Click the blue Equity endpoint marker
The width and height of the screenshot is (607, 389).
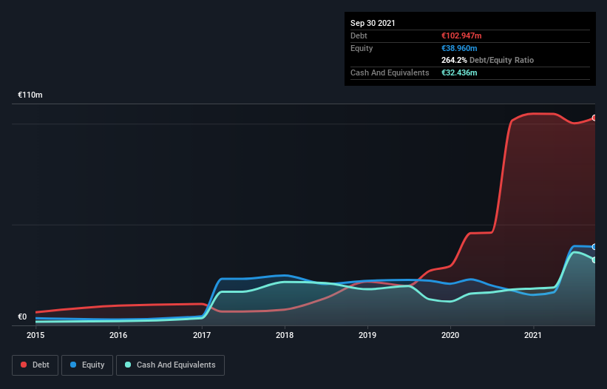click(594, 246)
